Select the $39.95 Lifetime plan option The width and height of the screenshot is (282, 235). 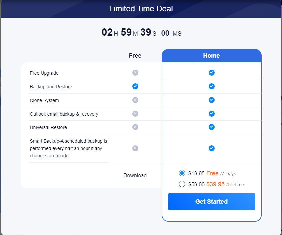point(182,184)
